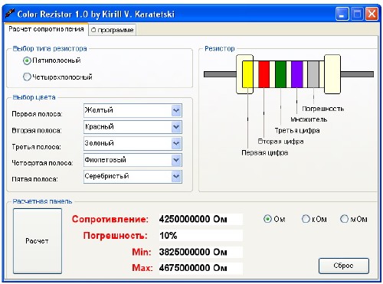Click the silver band on resistor
The height and width of the screenshot is (284, 383).
point(313,74)
